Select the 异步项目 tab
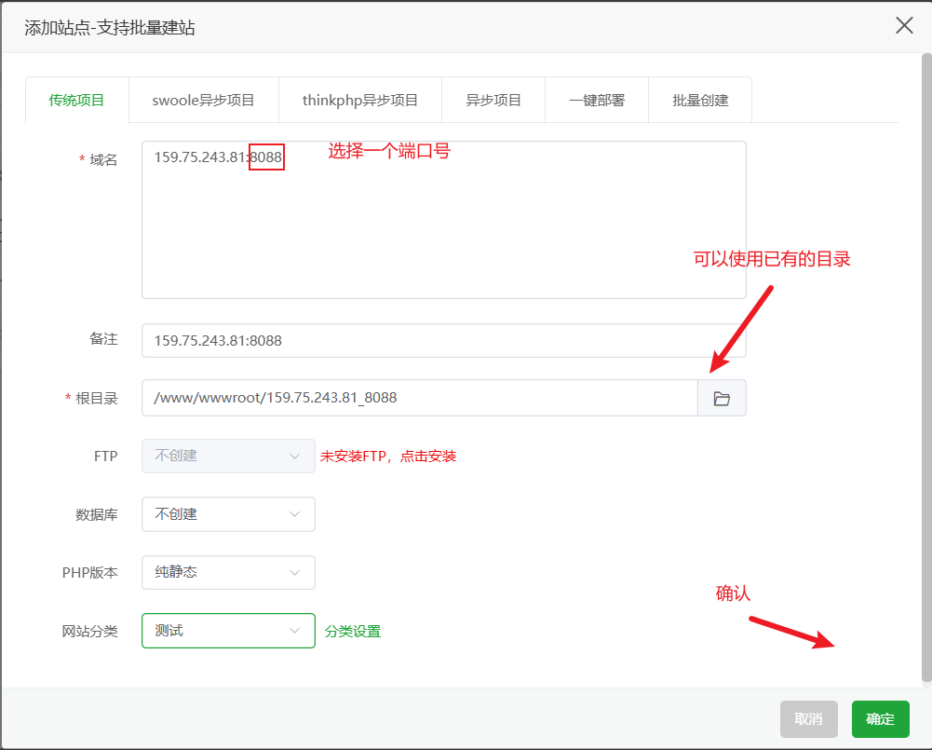 click(493, 100)
